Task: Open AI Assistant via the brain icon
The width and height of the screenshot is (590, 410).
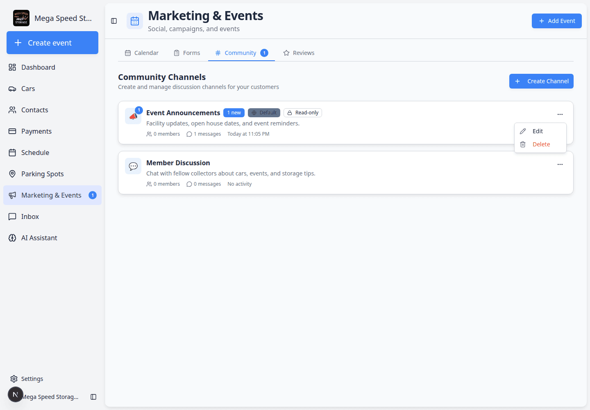Action: [x=12, y=238]
